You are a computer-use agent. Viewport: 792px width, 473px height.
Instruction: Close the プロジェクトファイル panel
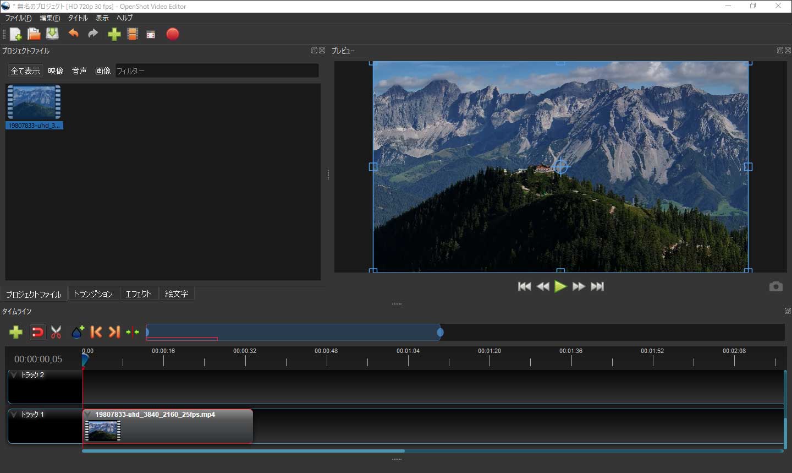tap(322, 50)
